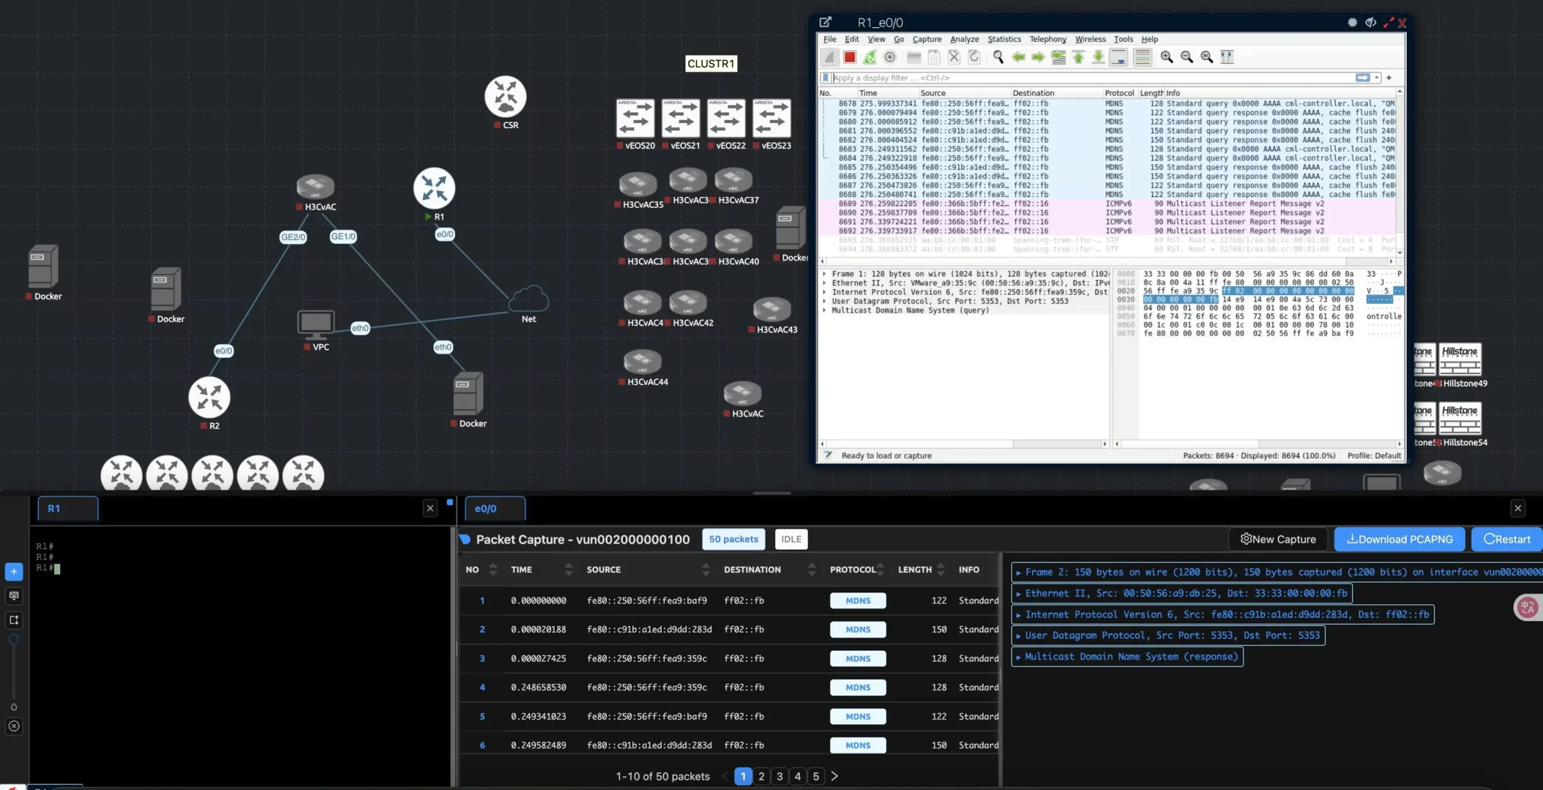Image resolution: width=1543 pixels, height=790 pixels.
Task: Stop capturing packets with the red square
Action: pos(850,57)
